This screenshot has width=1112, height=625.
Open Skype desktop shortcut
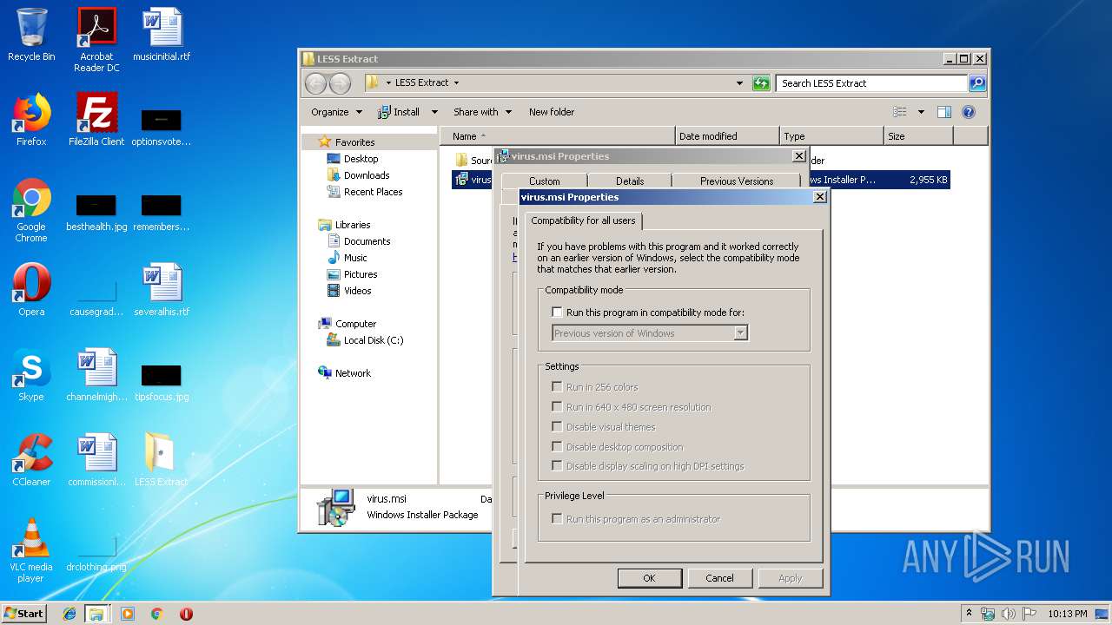tap(31, 374)
